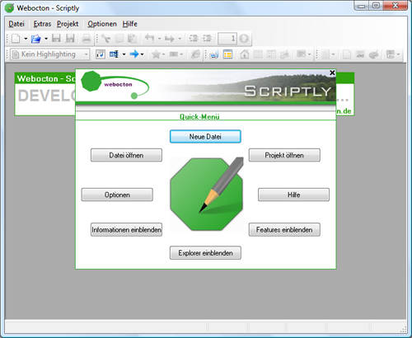Viewport: 412px width, 338px height.
Task: Click the Neue Datei button
Action: (x=205, y=137)
